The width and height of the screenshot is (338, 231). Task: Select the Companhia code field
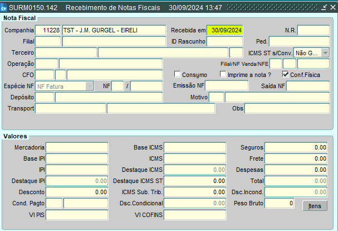(x=48, y=30)
